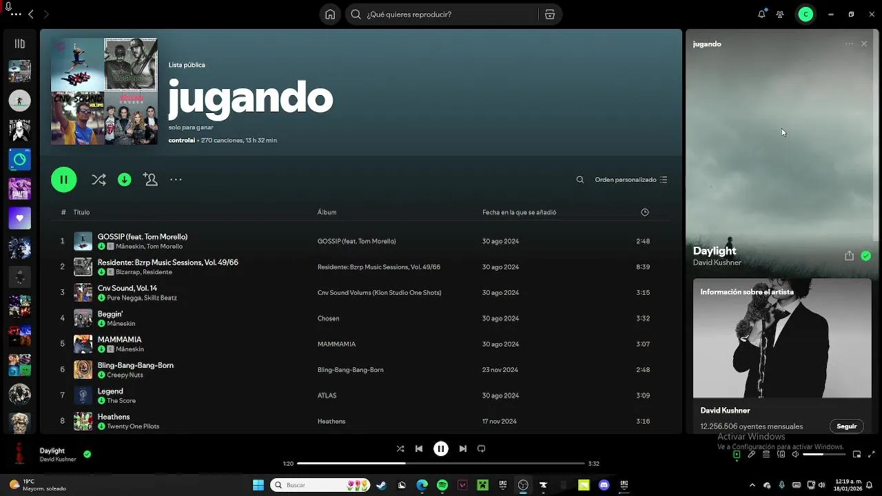The image size is (882, 496).
Task: Adjust the Spotify volume slider
Action: (823, 455)
